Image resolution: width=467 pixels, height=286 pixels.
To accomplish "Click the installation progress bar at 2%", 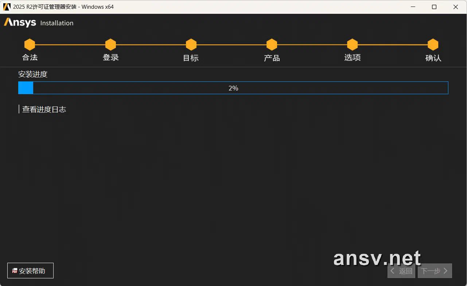I will [233, 88].
